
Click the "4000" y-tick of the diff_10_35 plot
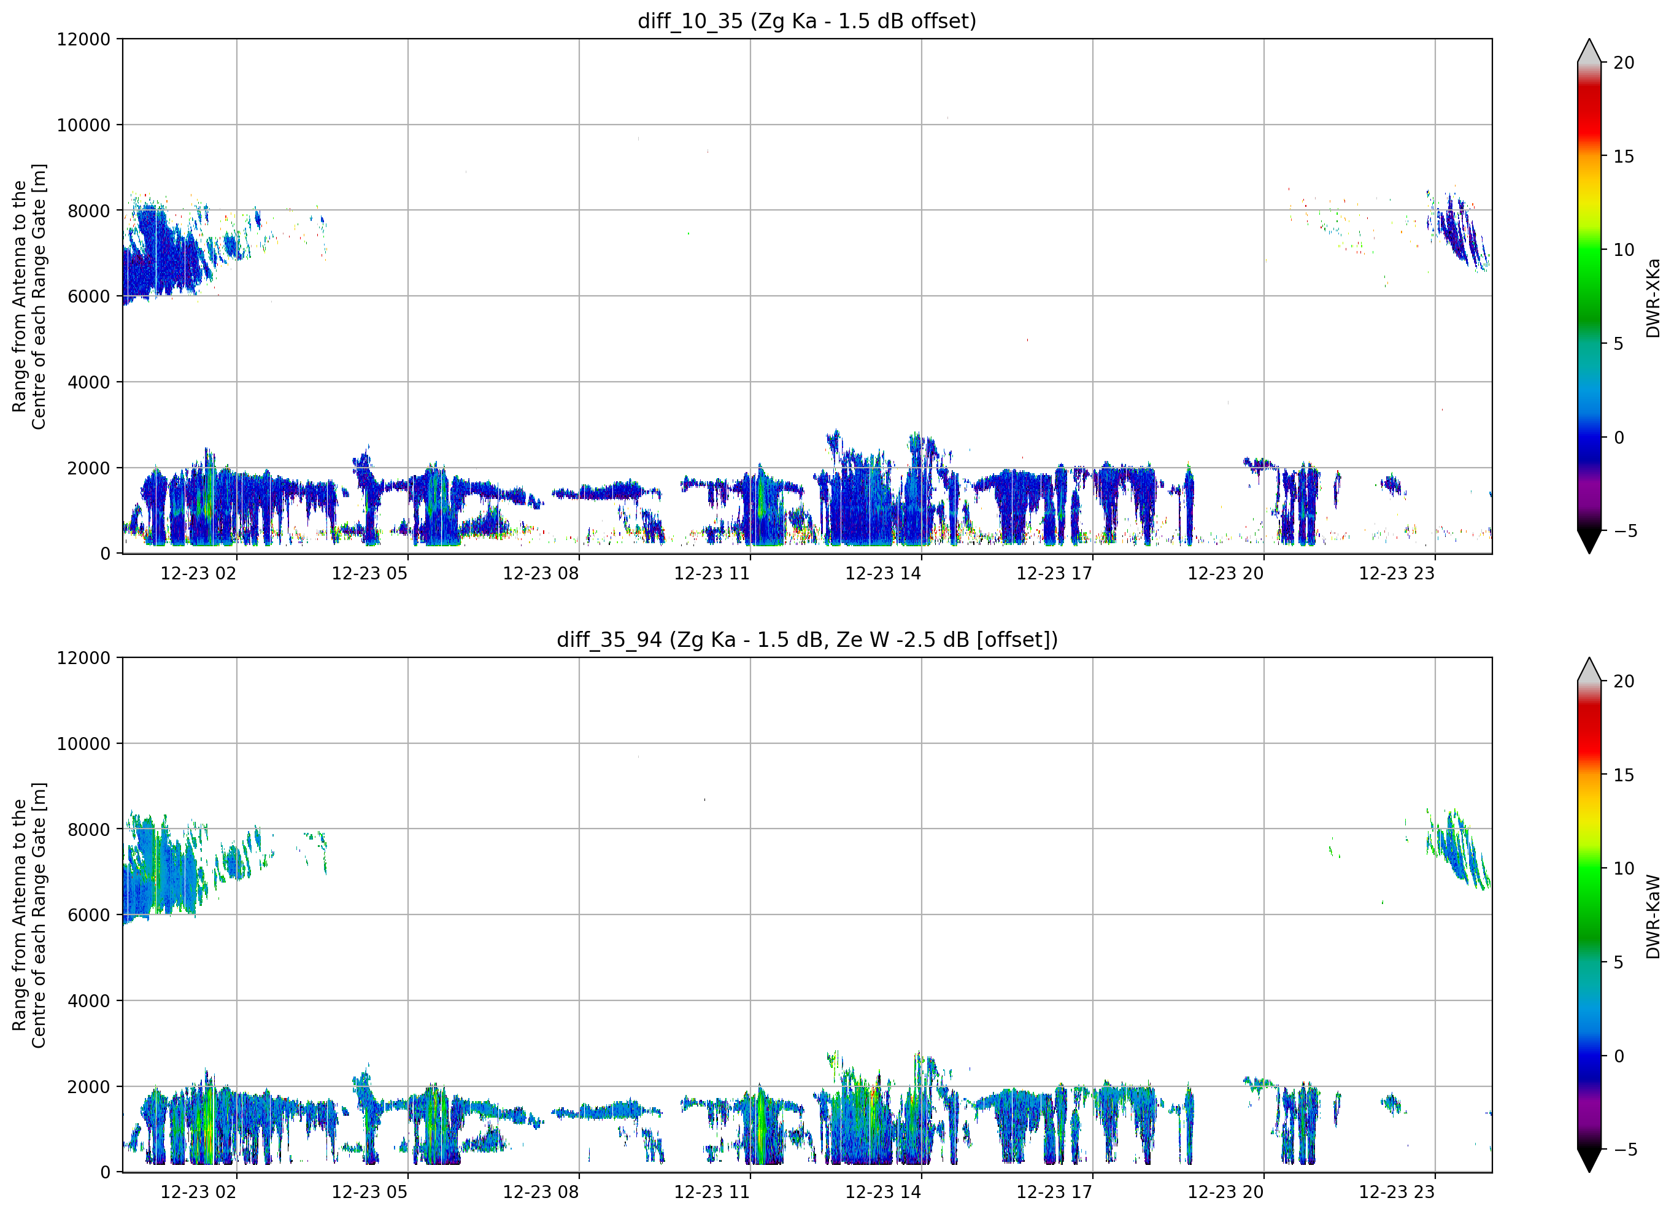point(88,382)
